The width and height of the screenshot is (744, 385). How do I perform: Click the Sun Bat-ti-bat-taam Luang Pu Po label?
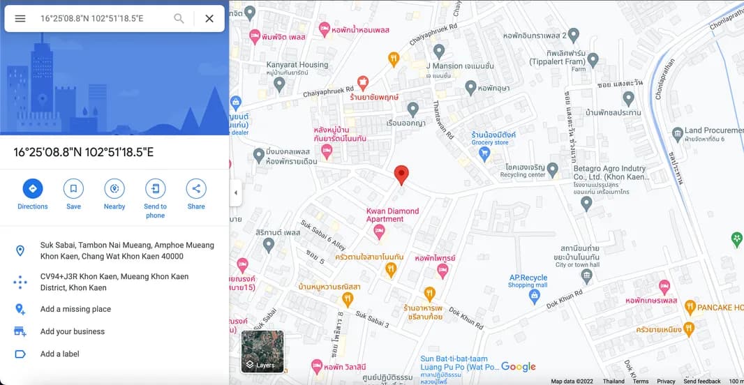[459, 363]
